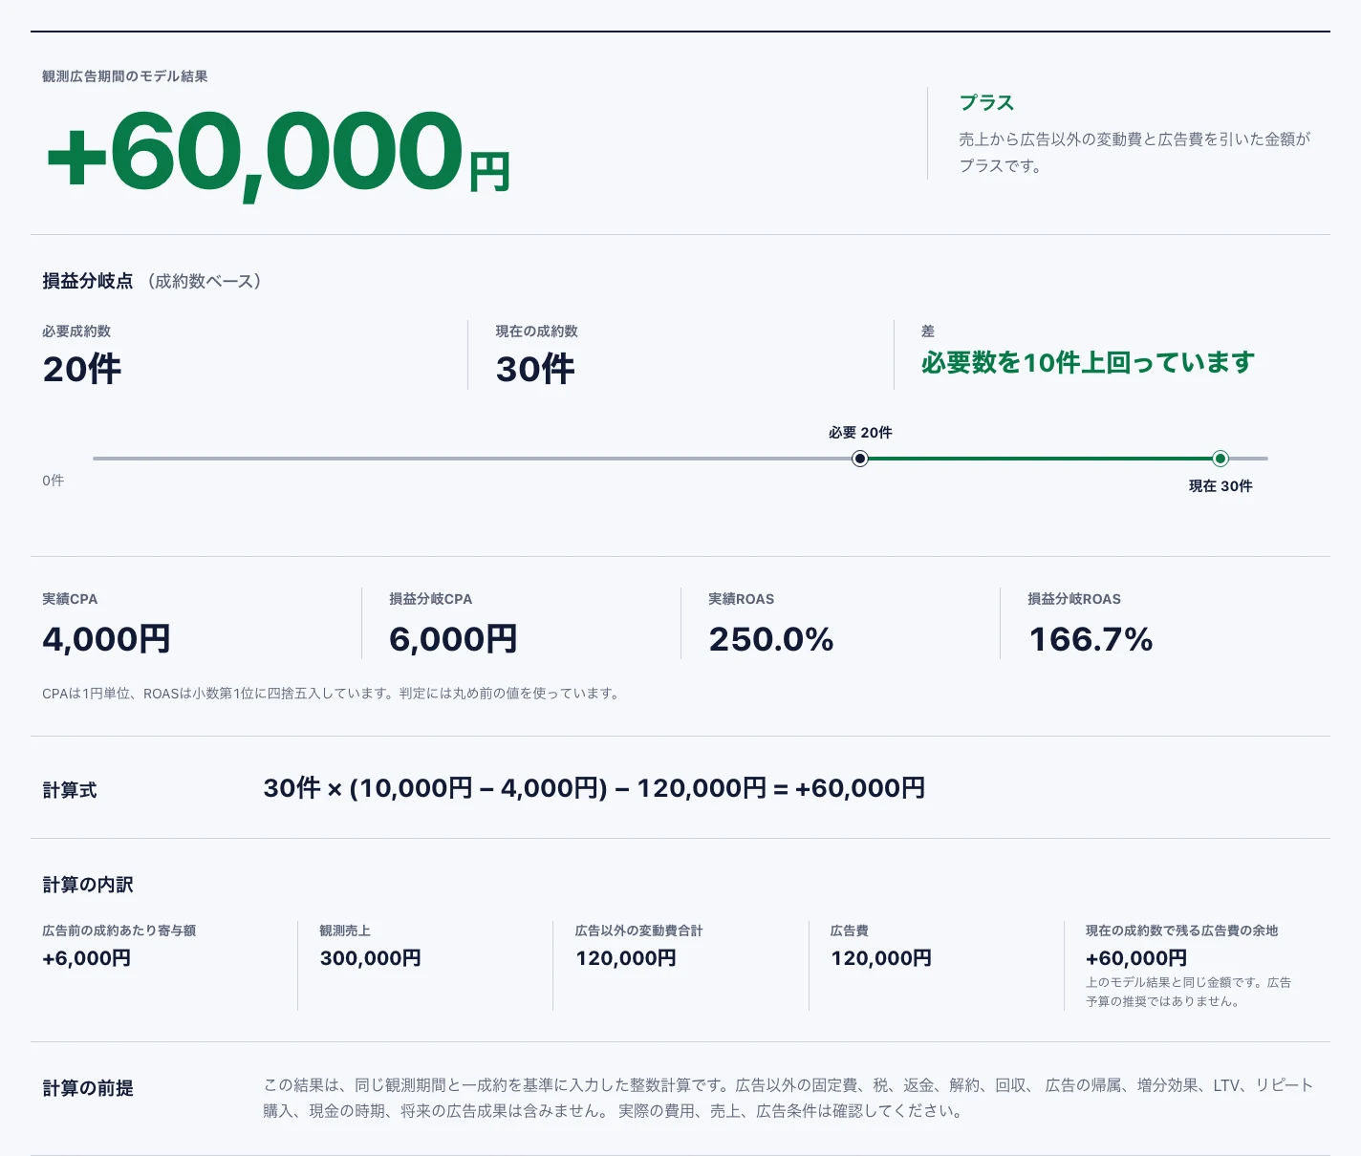1361x1156 pixels.
Task: Click the 計算式 label
Action: (x=70, y=790)
